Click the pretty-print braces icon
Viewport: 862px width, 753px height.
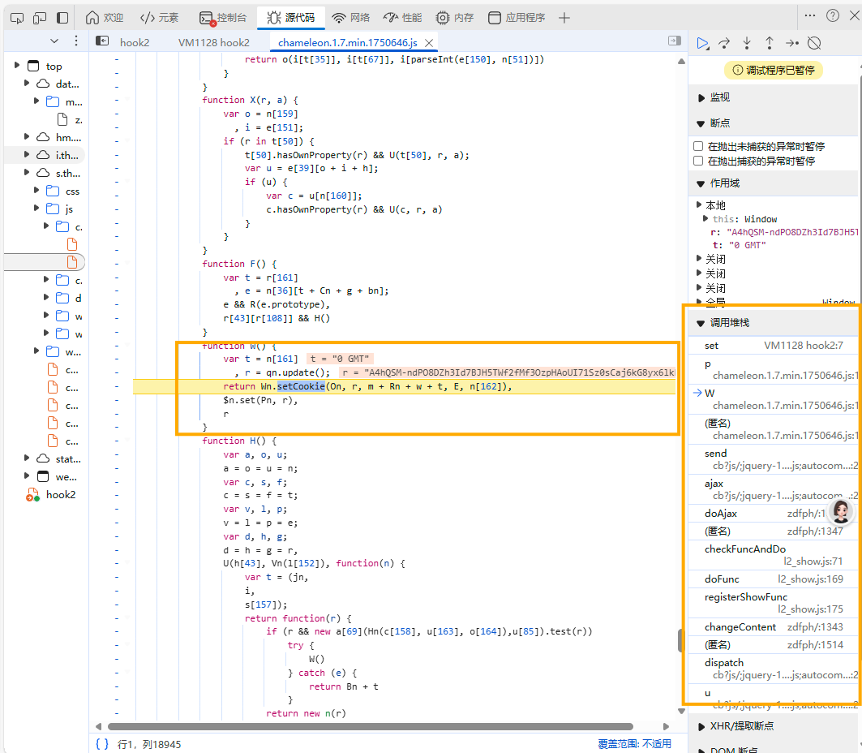[103, 742]
